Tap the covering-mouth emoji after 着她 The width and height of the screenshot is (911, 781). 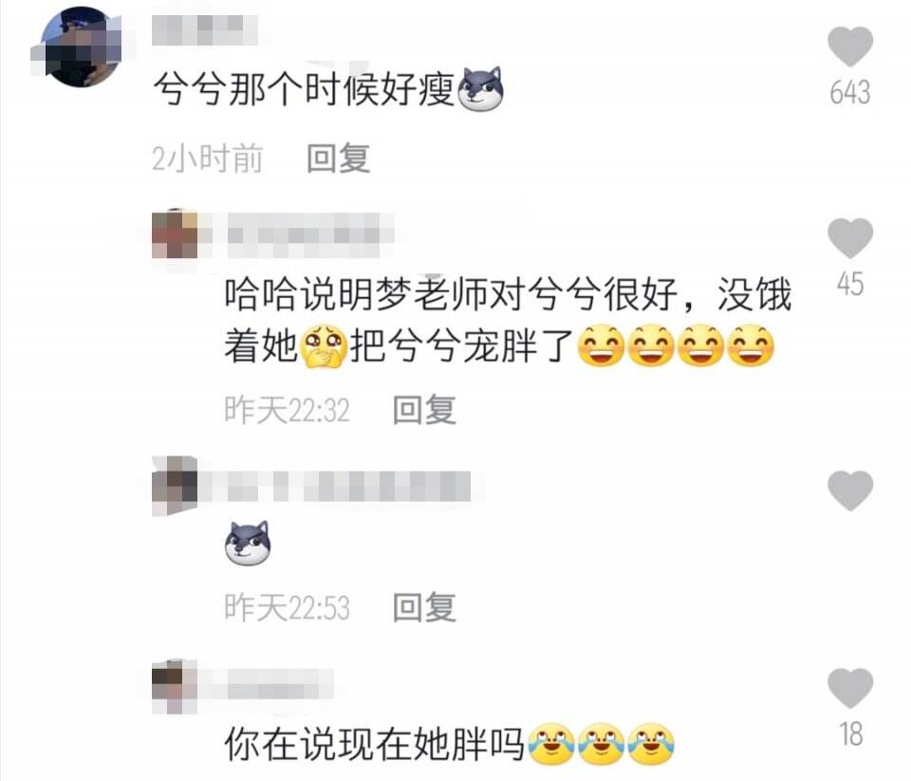323,347
